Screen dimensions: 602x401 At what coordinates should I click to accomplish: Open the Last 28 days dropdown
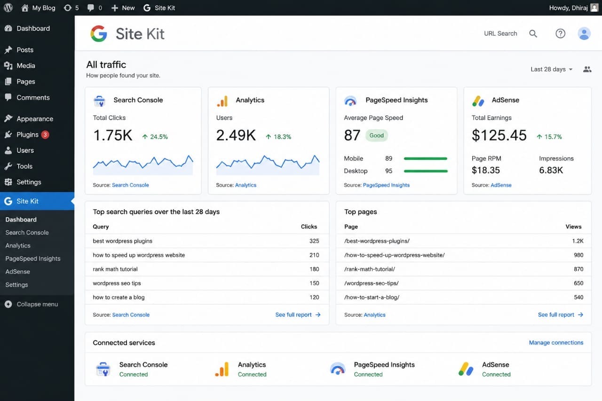point(552,69)
